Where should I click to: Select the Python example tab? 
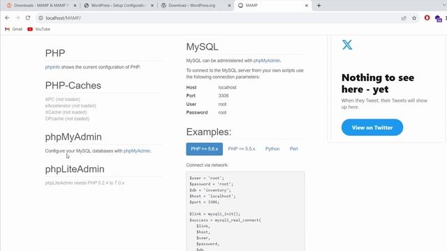pyautogui.click(x=272, y=149)
